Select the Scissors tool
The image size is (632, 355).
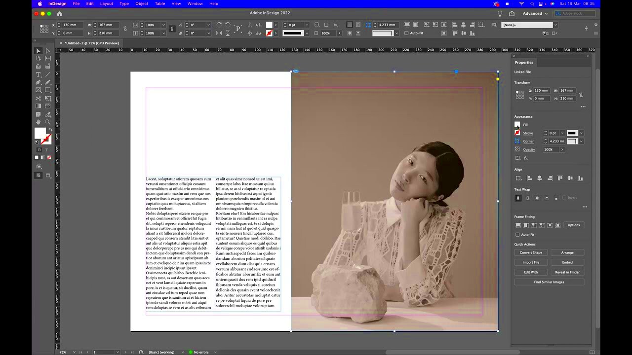(39, 98)
